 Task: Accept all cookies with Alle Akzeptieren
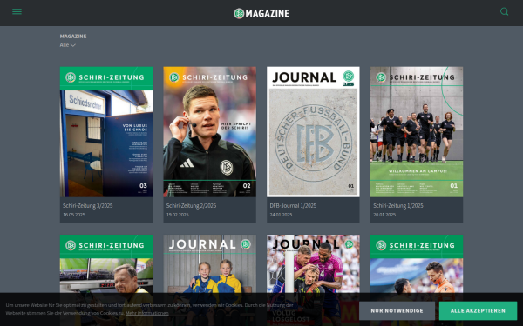tap(478, 310)
